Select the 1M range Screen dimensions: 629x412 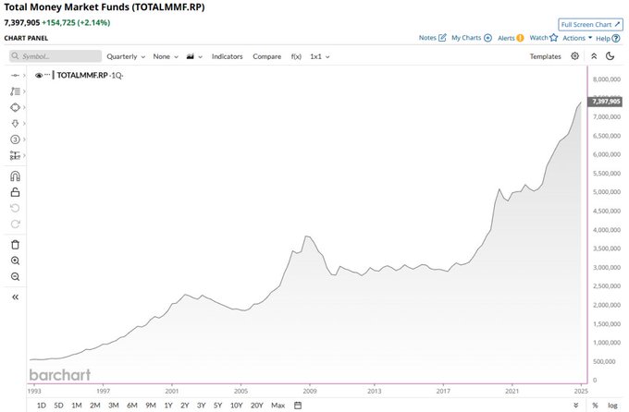coord(77,406)
